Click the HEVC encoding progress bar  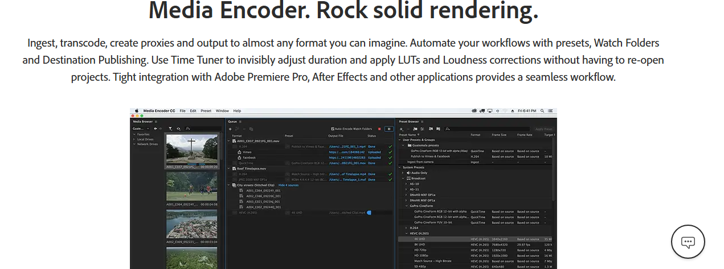tap(369, 213)
